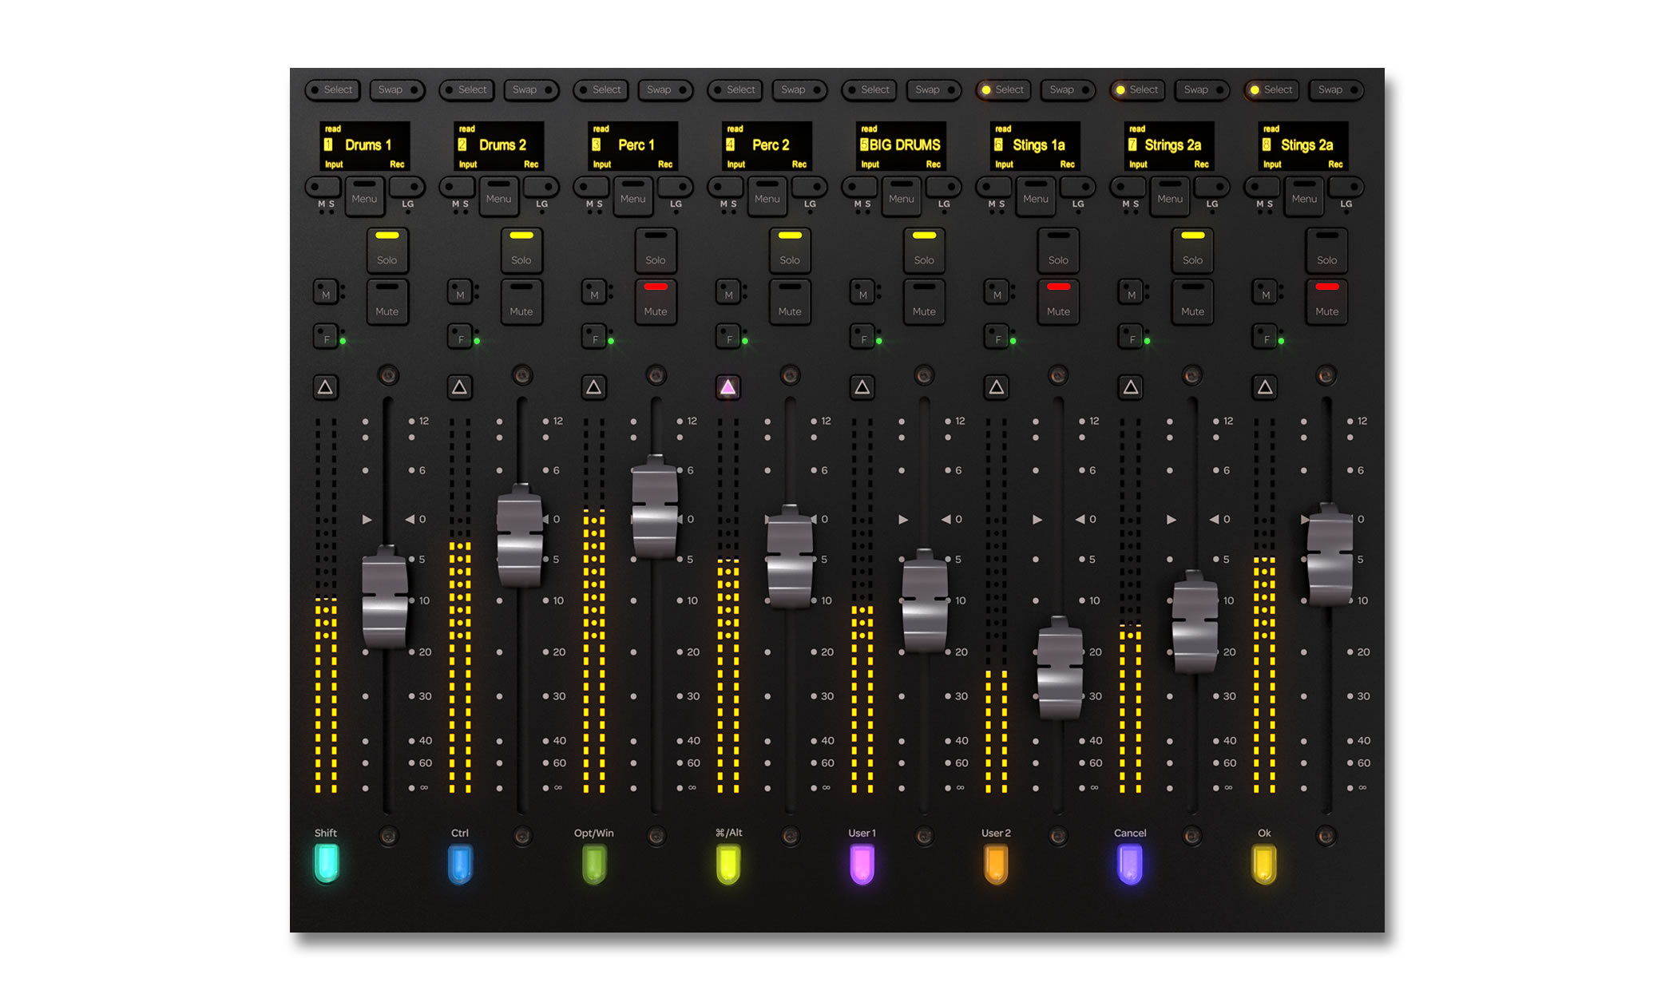Click the yellow Ok key
Viewport: 1677px width, 998px height.
point(1263,864)
